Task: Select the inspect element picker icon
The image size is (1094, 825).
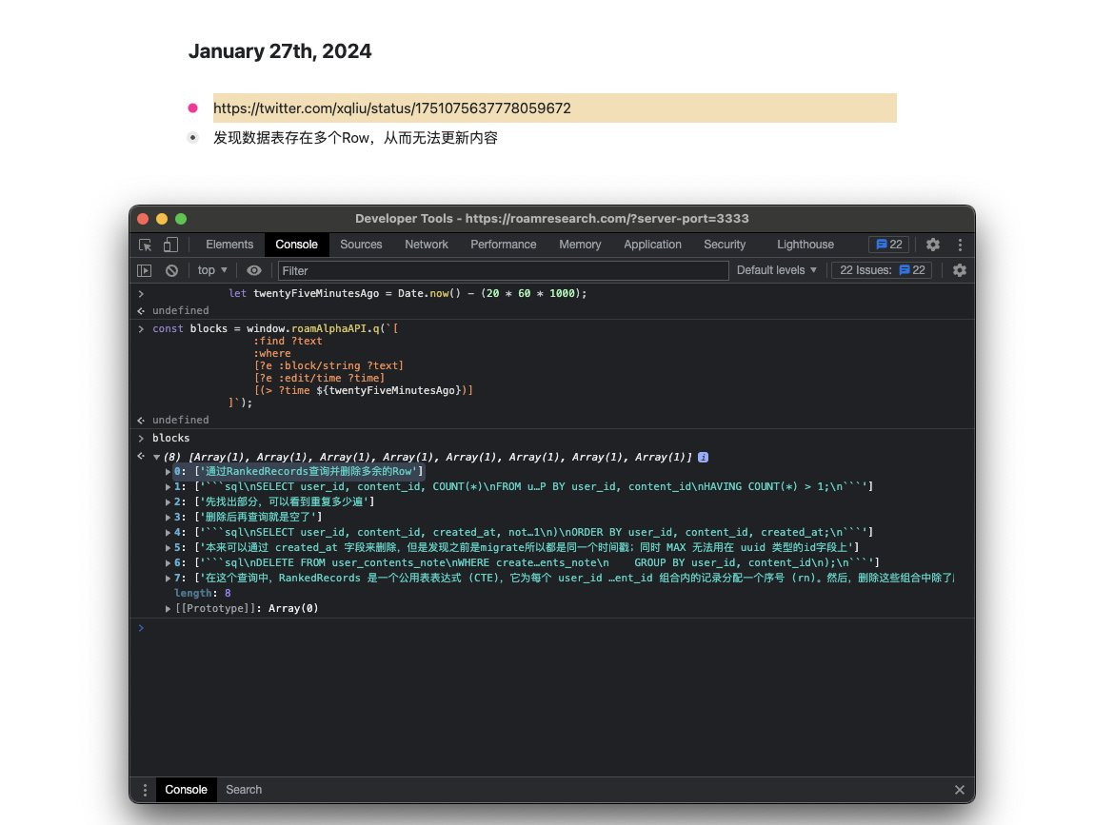Action: pos(145,245)
